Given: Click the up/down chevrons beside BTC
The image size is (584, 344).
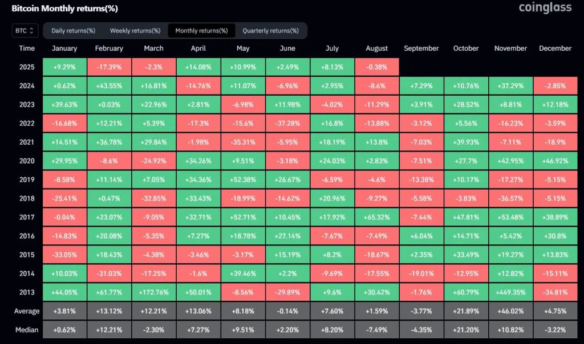Looking at the screenshot, I should (x=31, y=30).
